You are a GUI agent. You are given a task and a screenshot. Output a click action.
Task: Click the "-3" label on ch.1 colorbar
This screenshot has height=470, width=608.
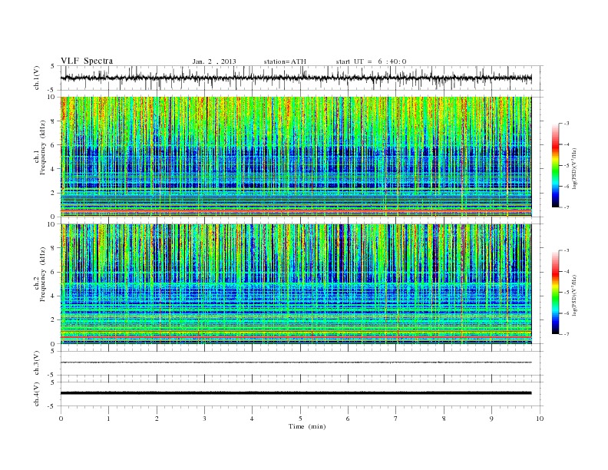pyautogui.click(x=567, y=124)
